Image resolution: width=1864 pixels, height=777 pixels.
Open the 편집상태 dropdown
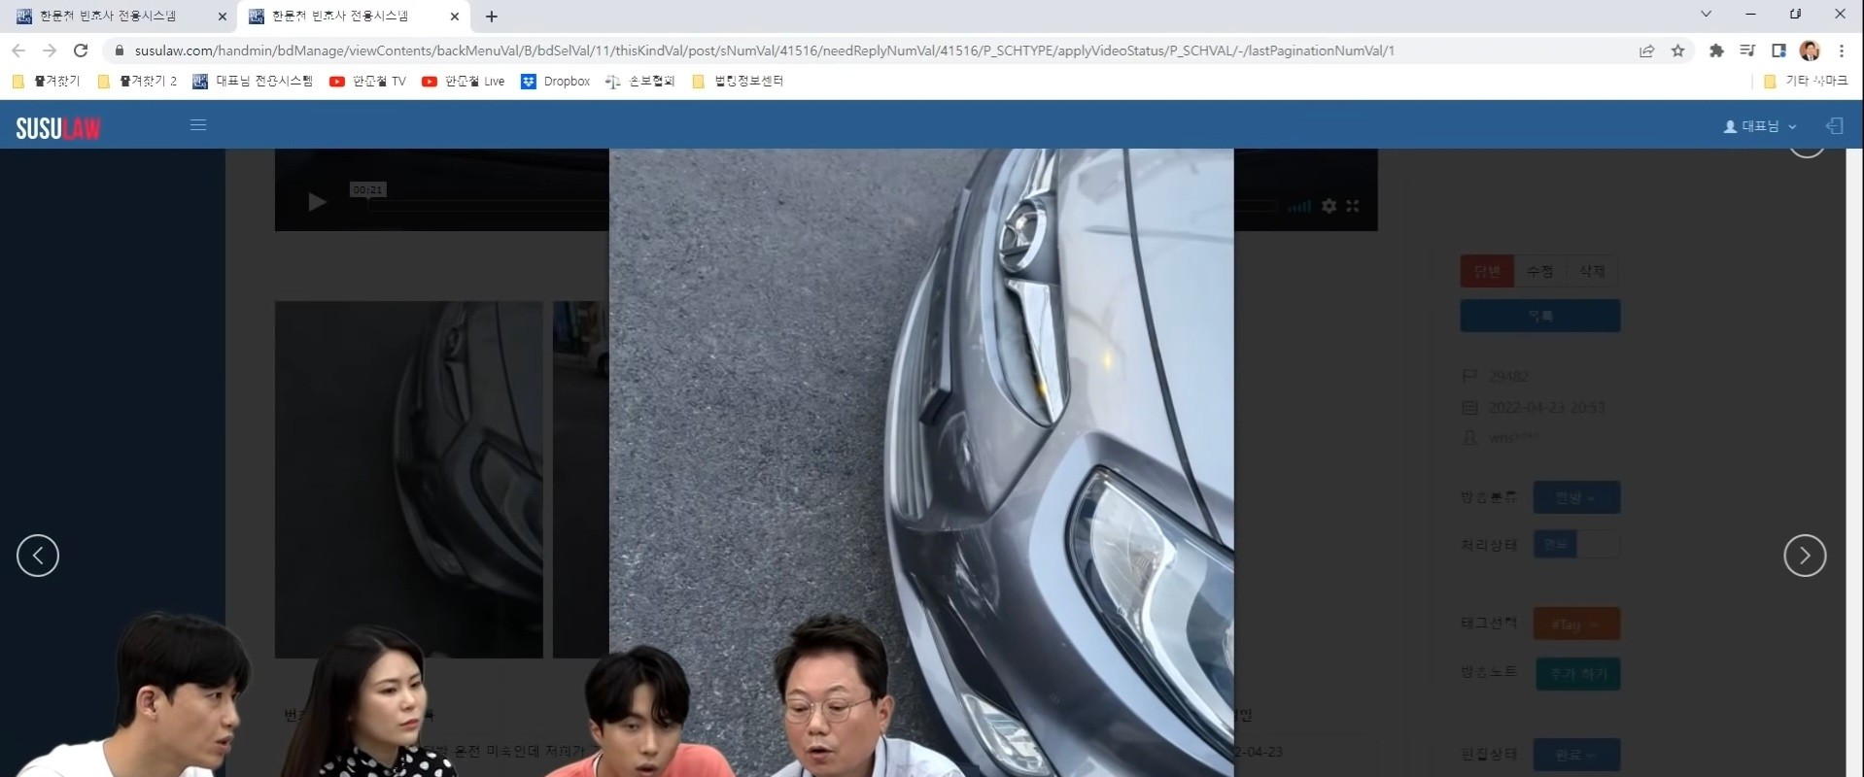(1575, 755)
